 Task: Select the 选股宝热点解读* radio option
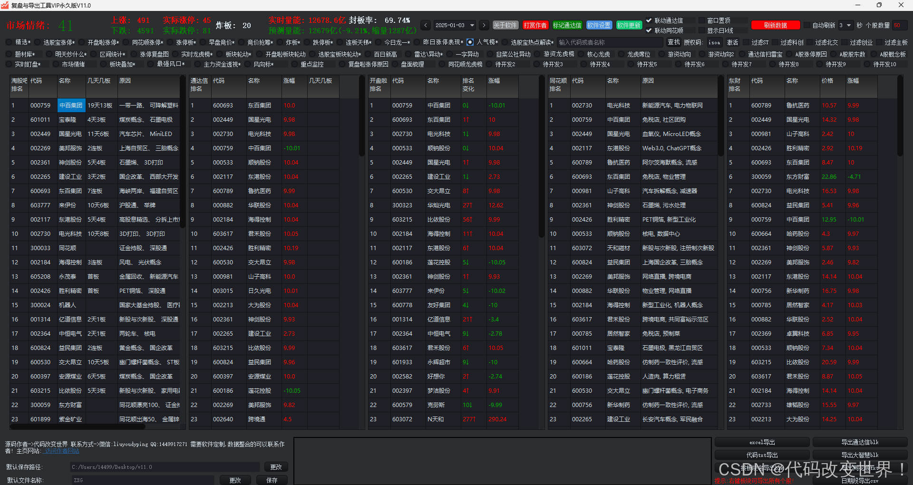[504, 42]
